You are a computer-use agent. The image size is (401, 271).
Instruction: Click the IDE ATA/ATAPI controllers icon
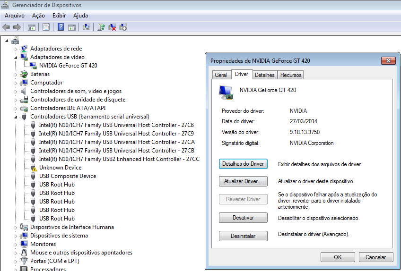coord(24,108)
